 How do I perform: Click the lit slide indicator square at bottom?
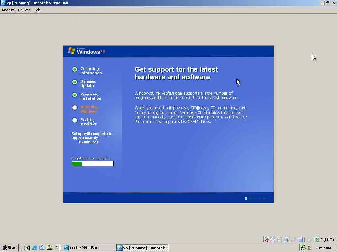246,198
